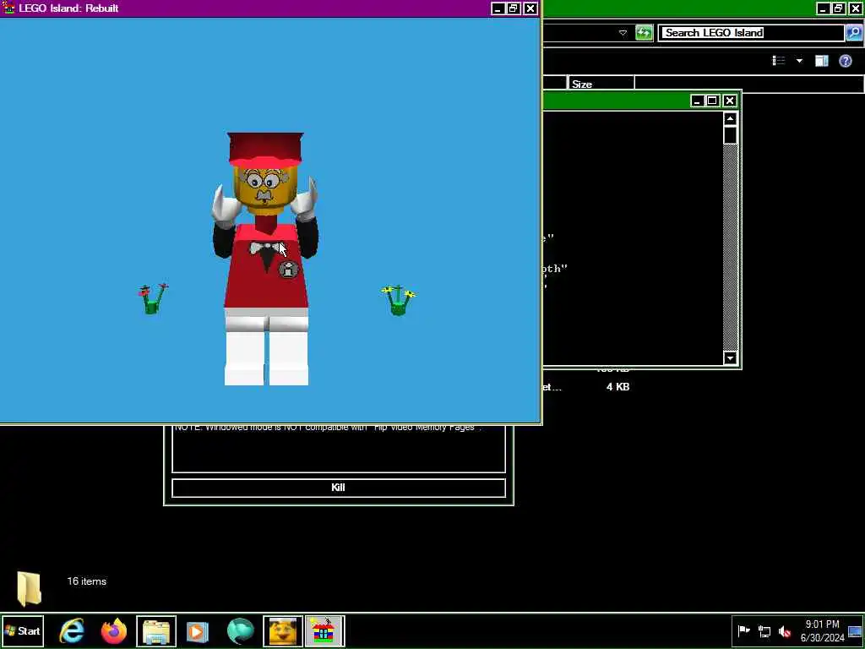Image resolution: width=865 pixels, height=649 pixels.
Task: Minimize the Explorer window
Action: click(x=823, y=8)
